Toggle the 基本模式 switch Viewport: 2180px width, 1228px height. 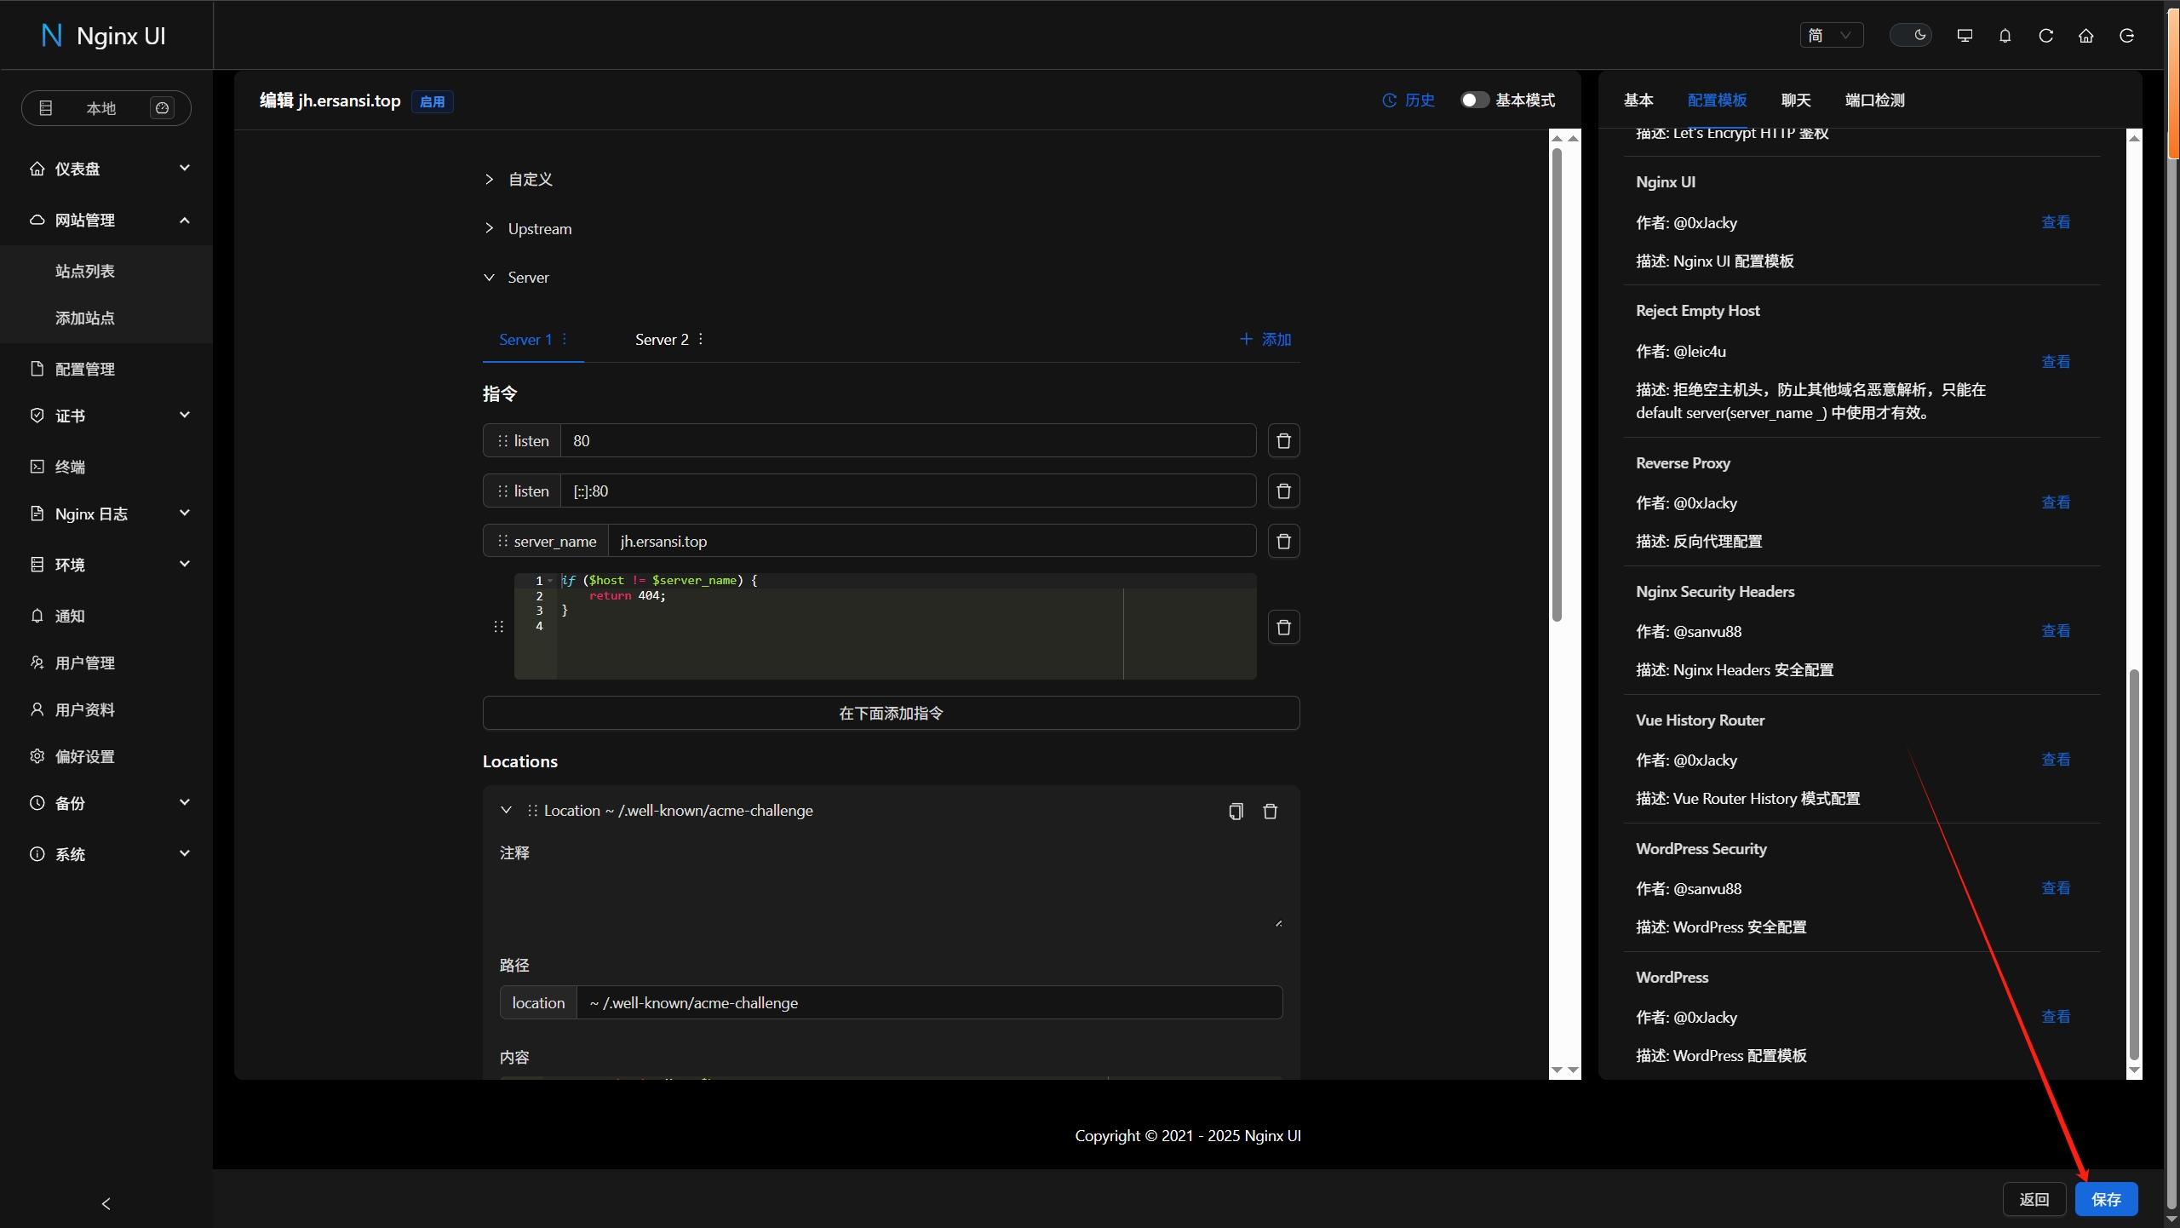click(1475, 100)
